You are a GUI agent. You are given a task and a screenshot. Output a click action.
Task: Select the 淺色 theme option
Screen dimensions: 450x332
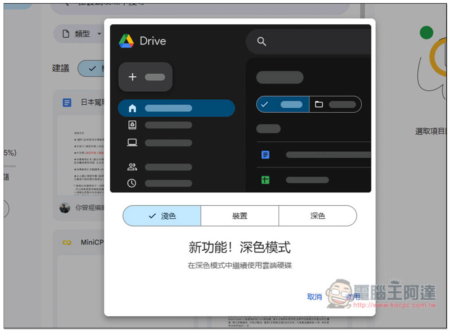tap(162, 216)
